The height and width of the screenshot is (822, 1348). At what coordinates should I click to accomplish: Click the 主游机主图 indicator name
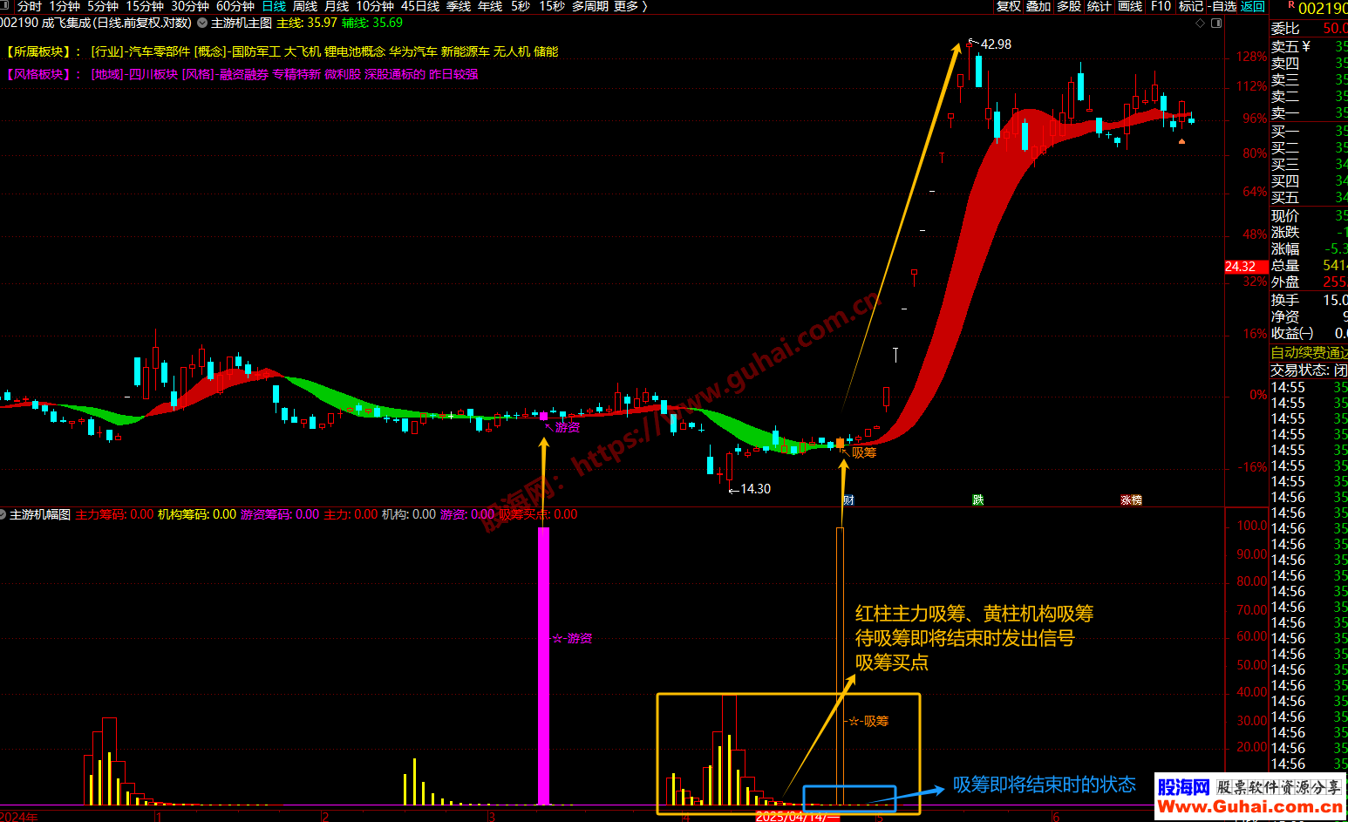(x=242, y=23)
